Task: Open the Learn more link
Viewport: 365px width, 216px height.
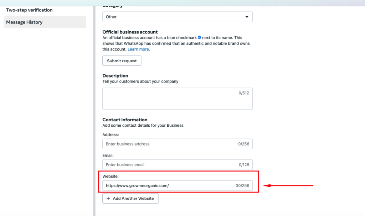Action: [139, 49]
